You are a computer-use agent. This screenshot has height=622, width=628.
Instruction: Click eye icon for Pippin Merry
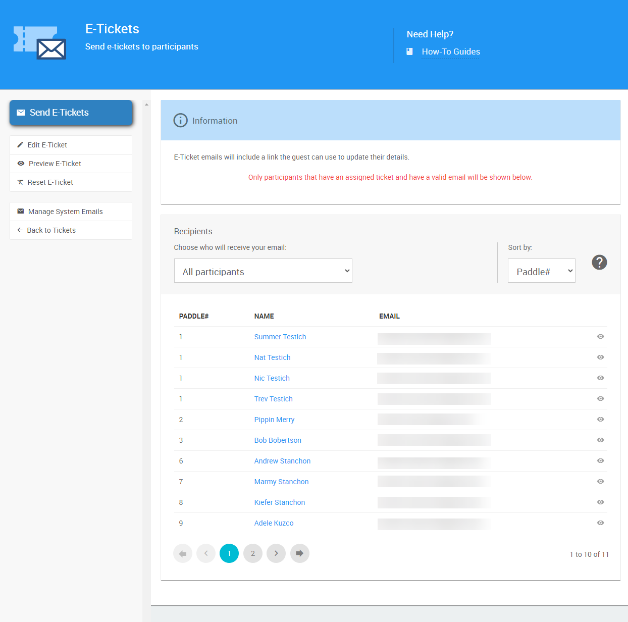tap(600, 420)
